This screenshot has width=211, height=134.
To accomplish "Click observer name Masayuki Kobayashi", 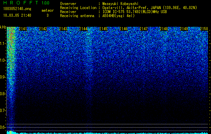I will point(120,4).
